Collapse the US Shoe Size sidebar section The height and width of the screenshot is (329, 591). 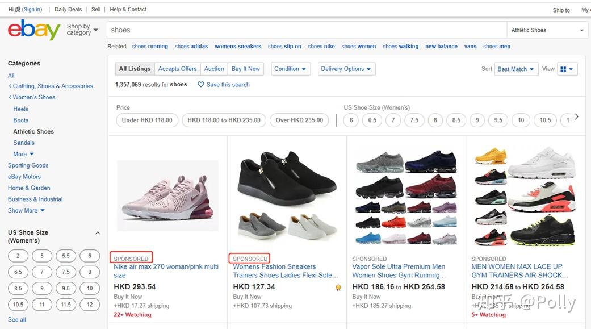[98, 233]
